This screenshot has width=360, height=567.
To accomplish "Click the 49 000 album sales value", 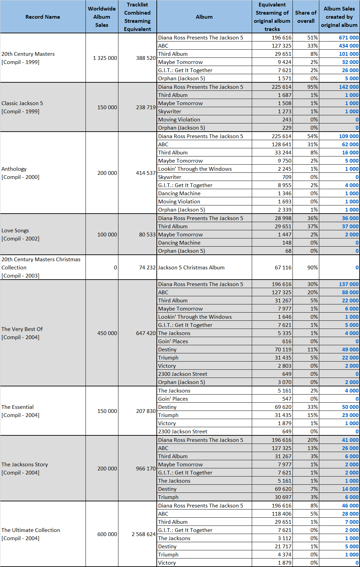I will [350, 350].
